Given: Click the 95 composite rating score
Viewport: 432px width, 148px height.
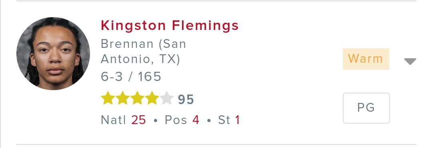Looking at the screenshot, I should [186, 99].
